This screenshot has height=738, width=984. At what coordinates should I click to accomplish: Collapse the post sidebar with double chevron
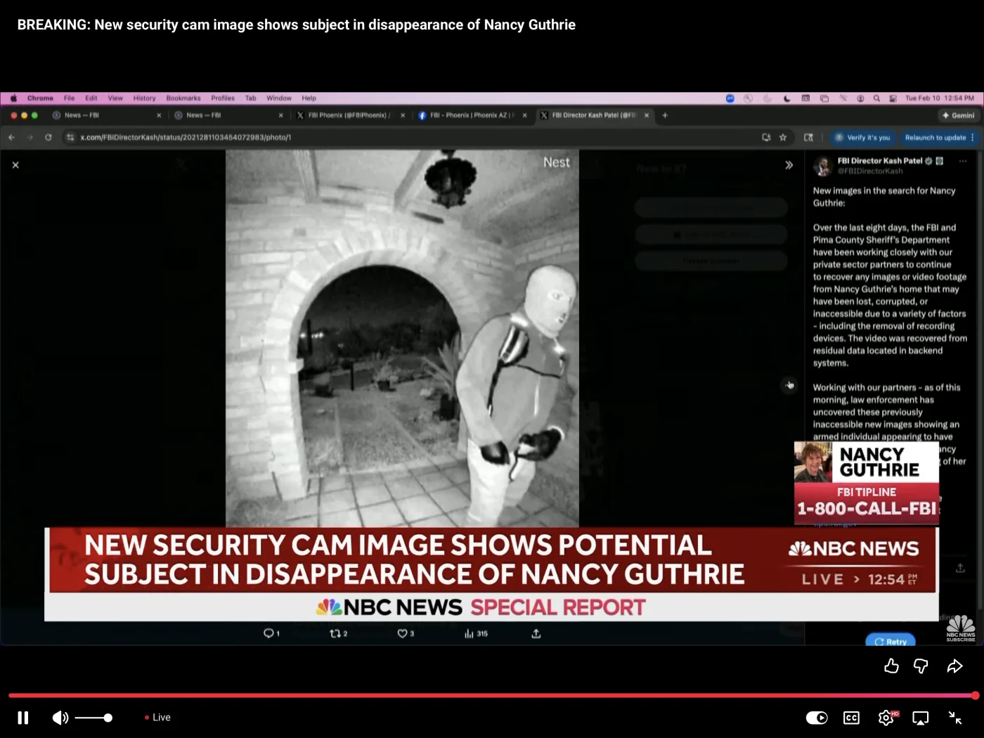click(x=789, y=165)
